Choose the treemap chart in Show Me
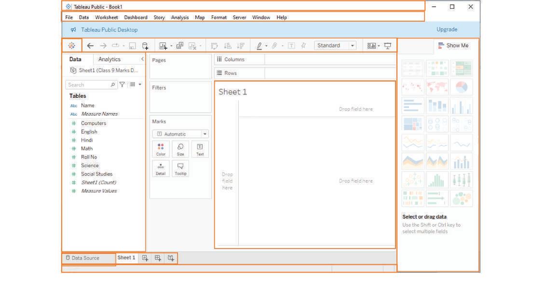The height and width of the screenshot is (289, 546). click(x=412, y=124)
